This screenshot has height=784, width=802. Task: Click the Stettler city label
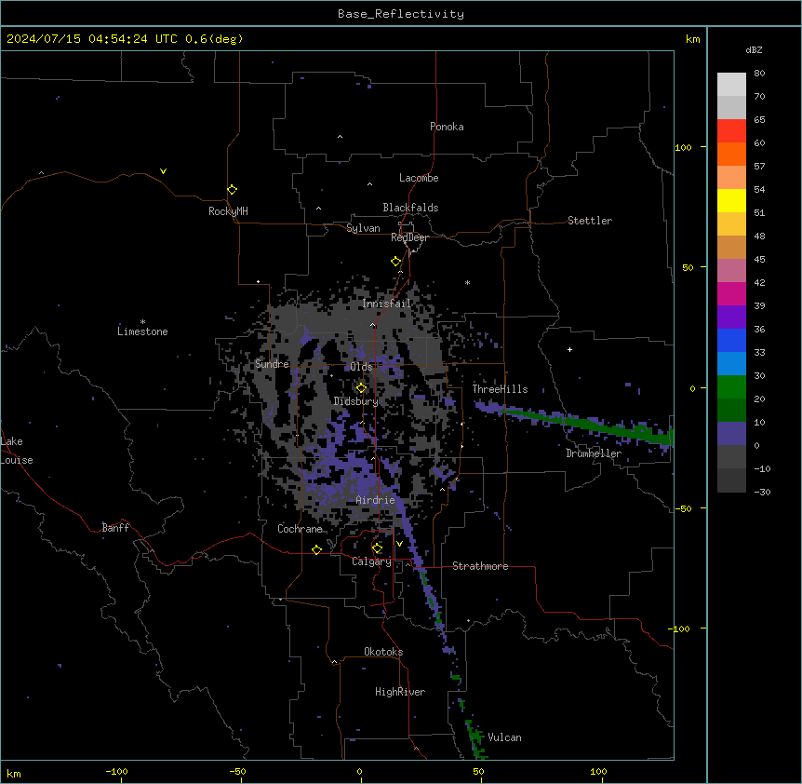[590, 221]
